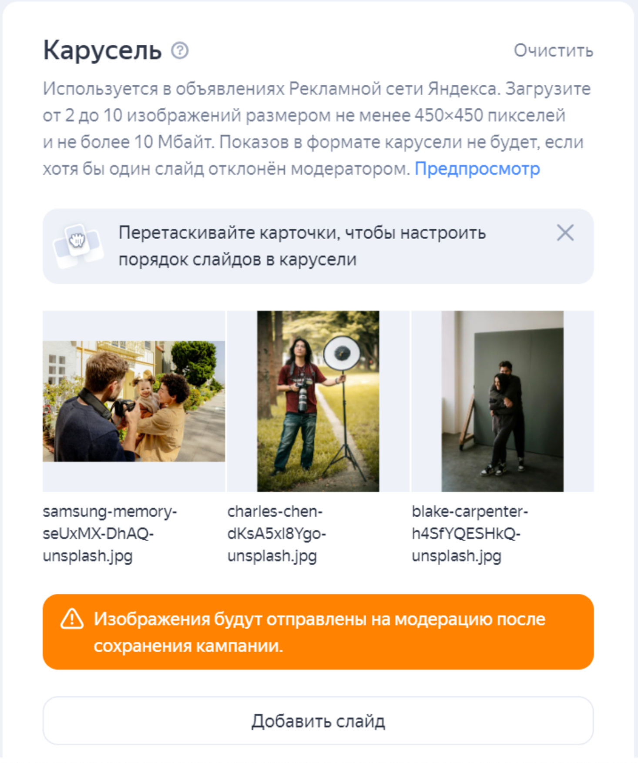Screen dimensions: 638x763
Task: Click the carousel description paragraph
Action: pyautogui.click(x=317, y=128)
